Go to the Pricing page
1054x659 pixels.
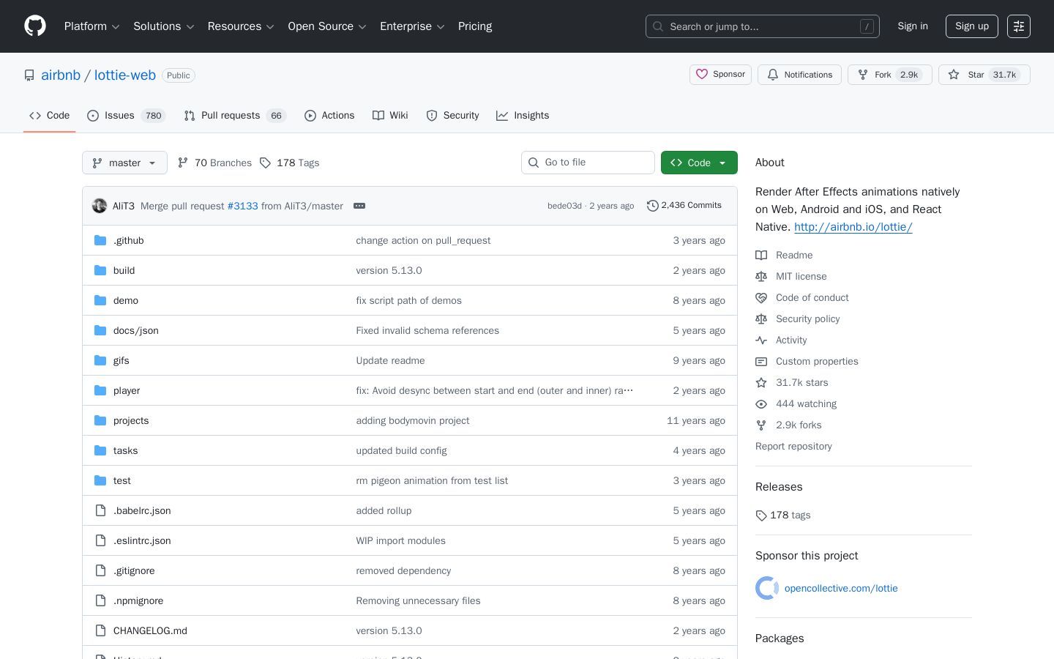click(x=475, y=26)
